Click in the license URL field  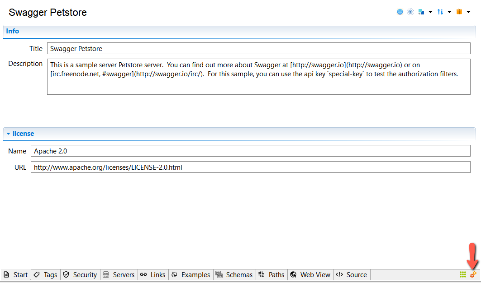(250, 167)
